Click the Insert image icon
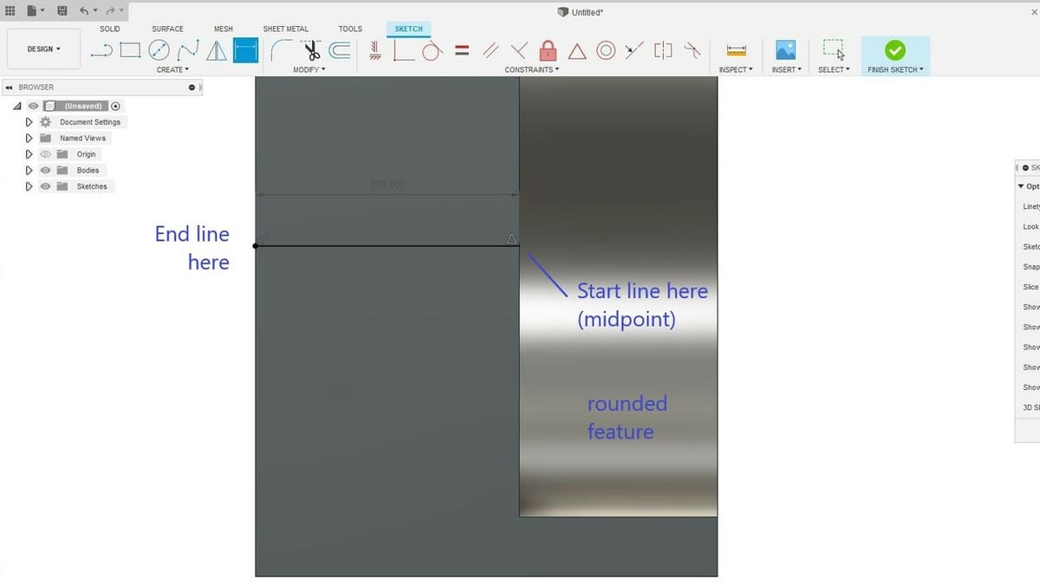 [x=785, y=50]
